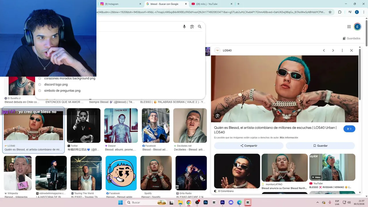Go to previous image in preview panel
This screenshot has width=368, height=207.
pos(324,50)
